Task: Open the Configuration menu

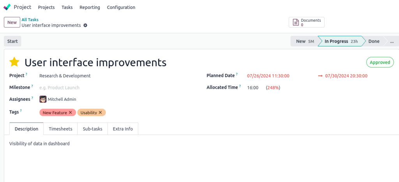Action: pyautogui.click(x=121, y=7)
